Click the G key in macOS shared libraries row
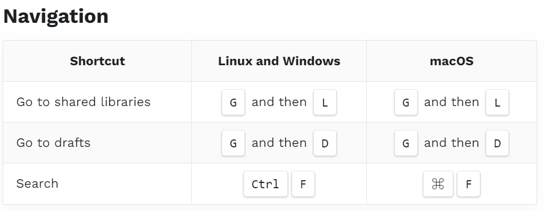The width and height of the screenshot is (545, 211). click(406, 102)
